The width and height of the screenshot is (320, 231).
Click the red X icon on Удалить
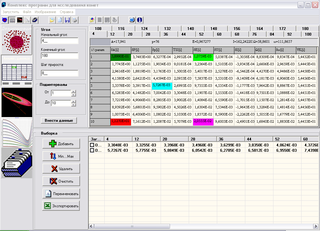click(x=54, y=169)
